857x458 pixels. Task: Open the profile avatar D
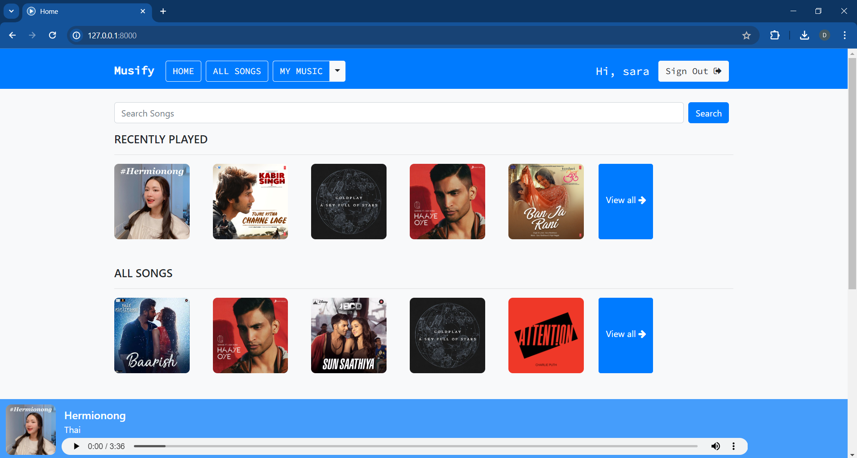[824, 35]
